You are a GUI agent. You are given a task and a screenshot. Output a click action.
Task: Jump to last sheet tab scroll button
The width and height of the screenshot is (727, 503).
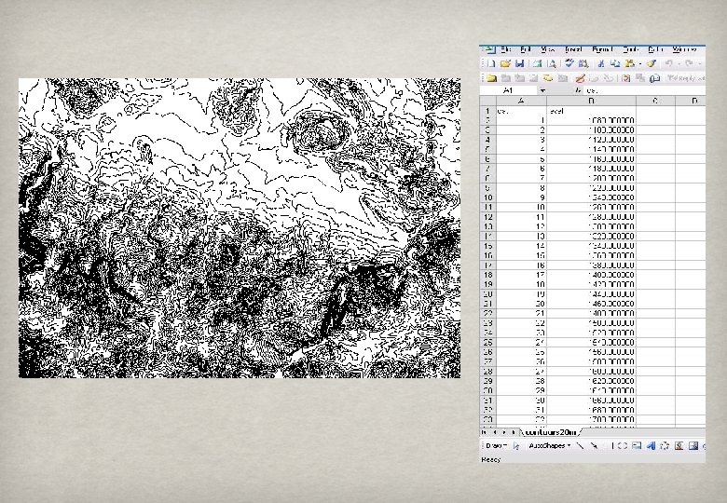(x=514, y=432)
